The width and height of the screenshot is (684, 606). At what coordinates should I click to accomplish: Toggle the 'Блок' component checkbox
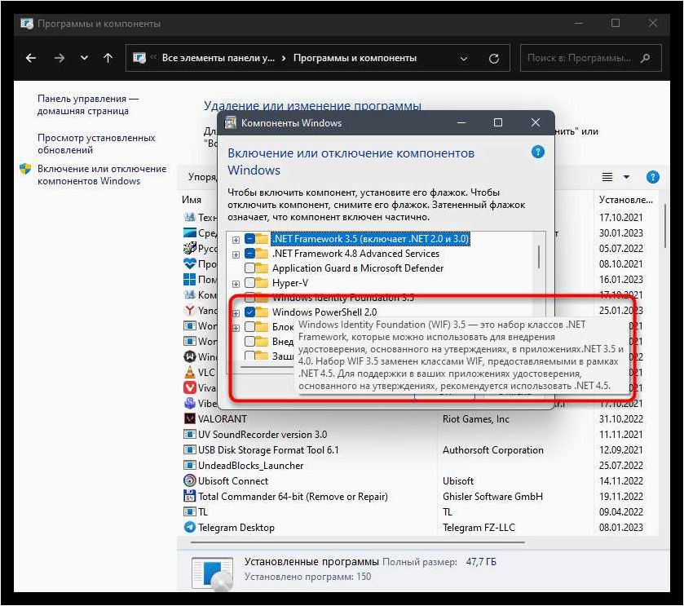pos(249,327)
